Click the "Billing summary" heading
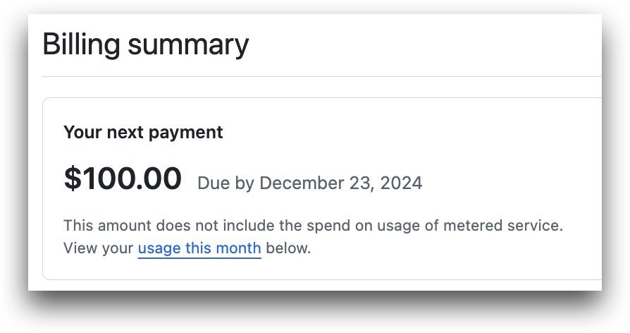This screenshot has height=333, width=630. point(145,44)
